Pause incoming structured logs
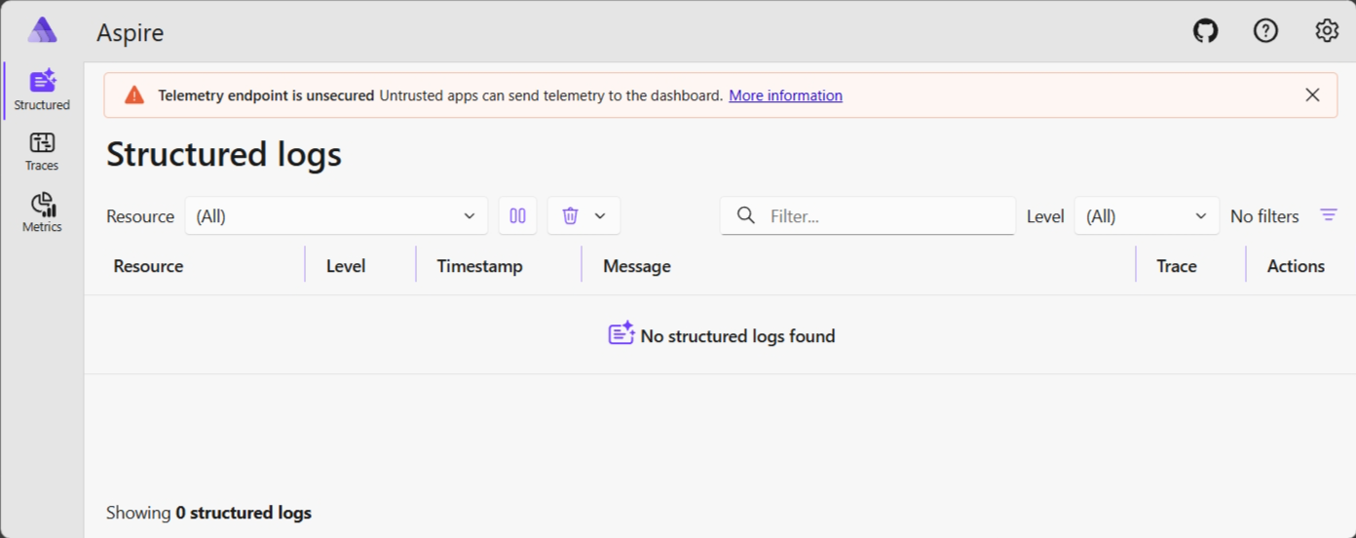Screen dimensions: 1356x538 (x=517, y=215)
